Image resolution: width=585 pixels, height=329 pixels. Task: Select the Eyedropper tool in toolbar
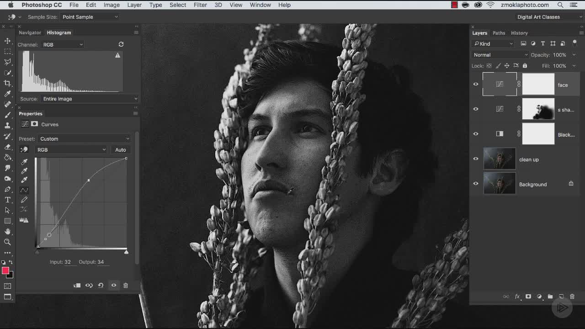(x=8, y=94)
